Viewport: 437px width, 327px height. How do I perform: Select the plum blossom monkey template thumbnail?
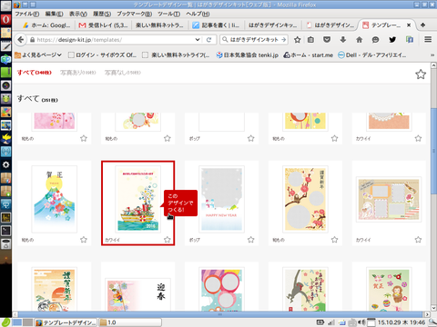[x=305, y=199]
